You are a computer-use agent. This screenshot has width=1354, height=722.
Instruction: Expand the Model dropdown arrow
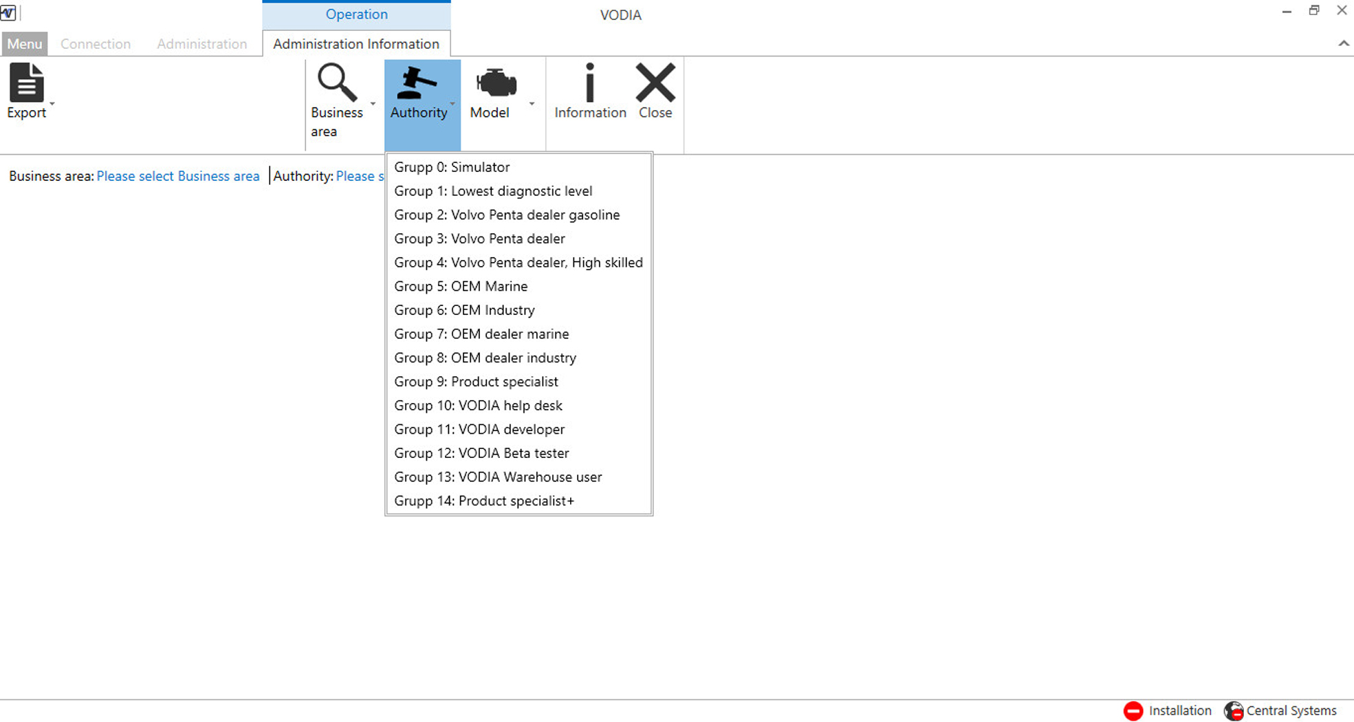[532, 104]
